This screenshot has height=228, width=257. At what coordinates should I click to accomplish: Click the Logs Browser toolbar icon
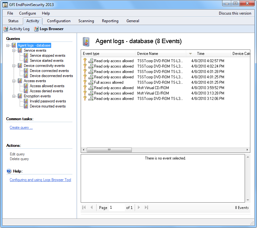point(36,29)
